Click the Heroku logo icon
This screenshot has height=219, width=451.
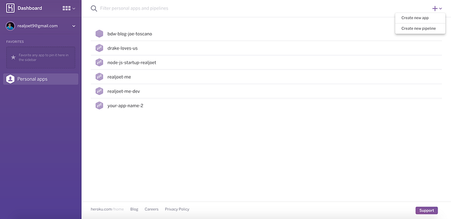pyautogui.click(x=10, y=8)
